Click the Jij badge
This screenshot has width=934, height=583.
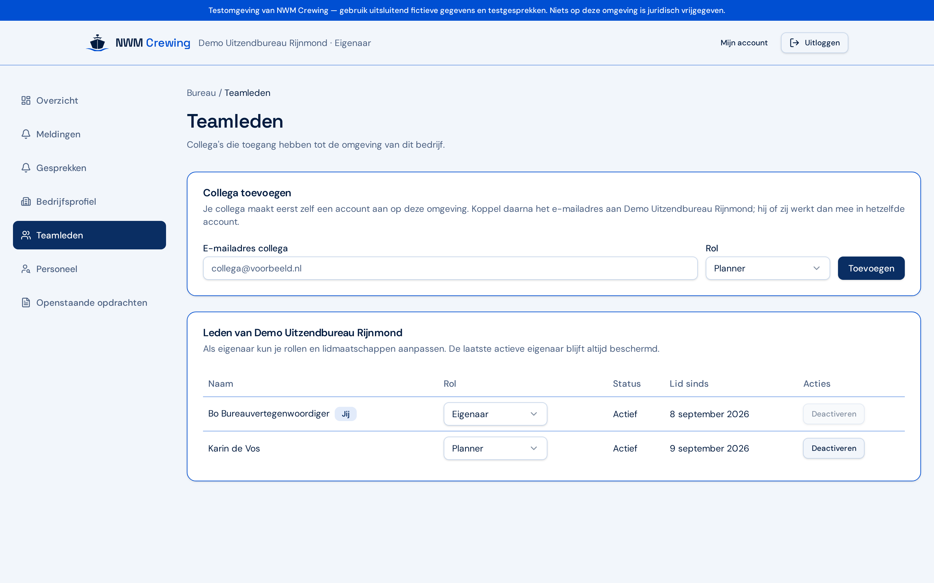345,414
